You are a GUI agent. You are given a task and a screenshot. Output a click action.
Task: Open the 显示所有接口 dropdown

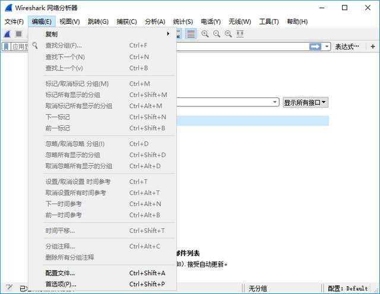pyautogui.click(x=305, y=103)
